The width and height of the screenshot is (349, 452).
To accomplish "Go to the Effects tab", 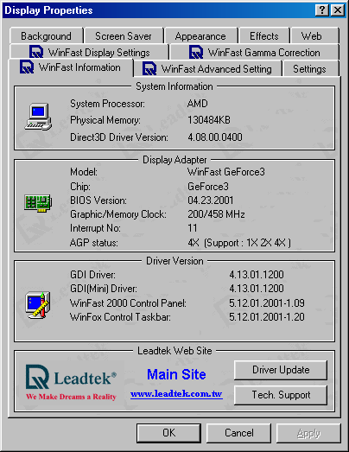I will [264, 36].
